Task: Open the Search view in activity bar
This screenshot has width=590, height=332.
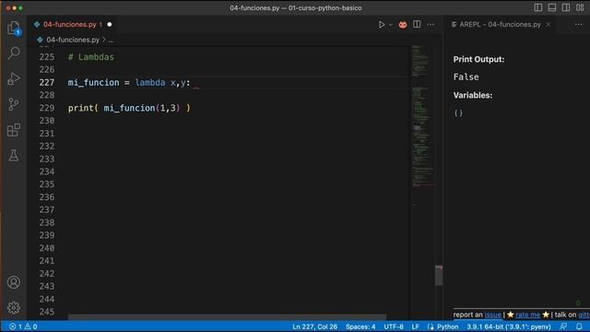Action: pyautogui.click(x=14, y=53)
